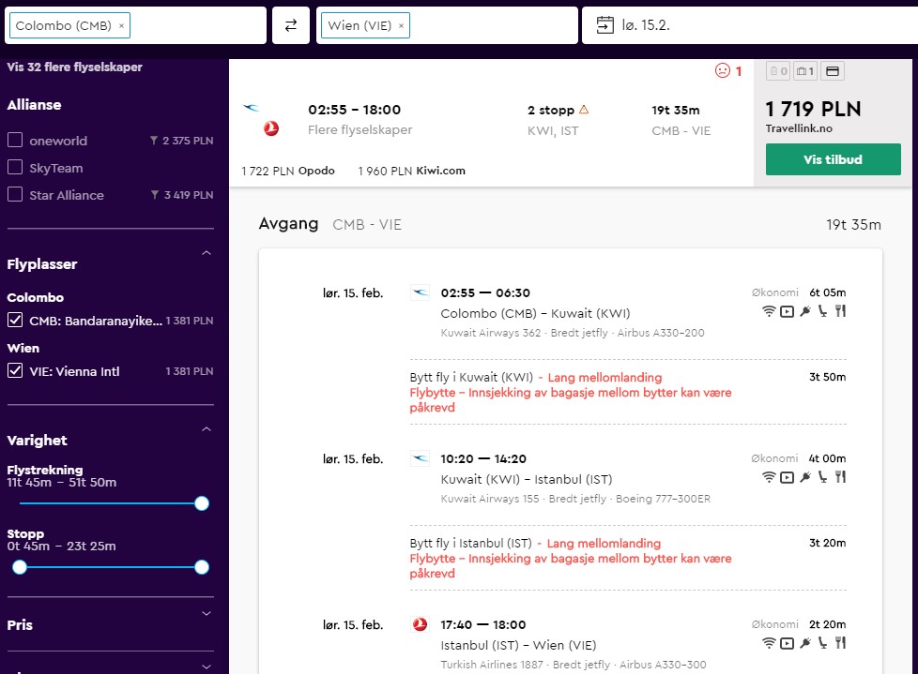
Task: Open the departure date calendar icon
Action: click(604, 25)
